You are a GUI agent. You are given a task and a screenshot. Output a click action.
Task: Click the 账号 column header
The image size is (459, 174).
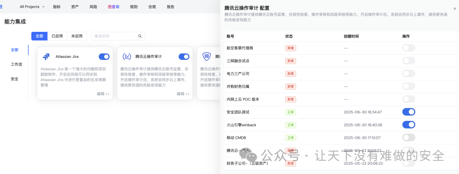(x=230, y=36)
